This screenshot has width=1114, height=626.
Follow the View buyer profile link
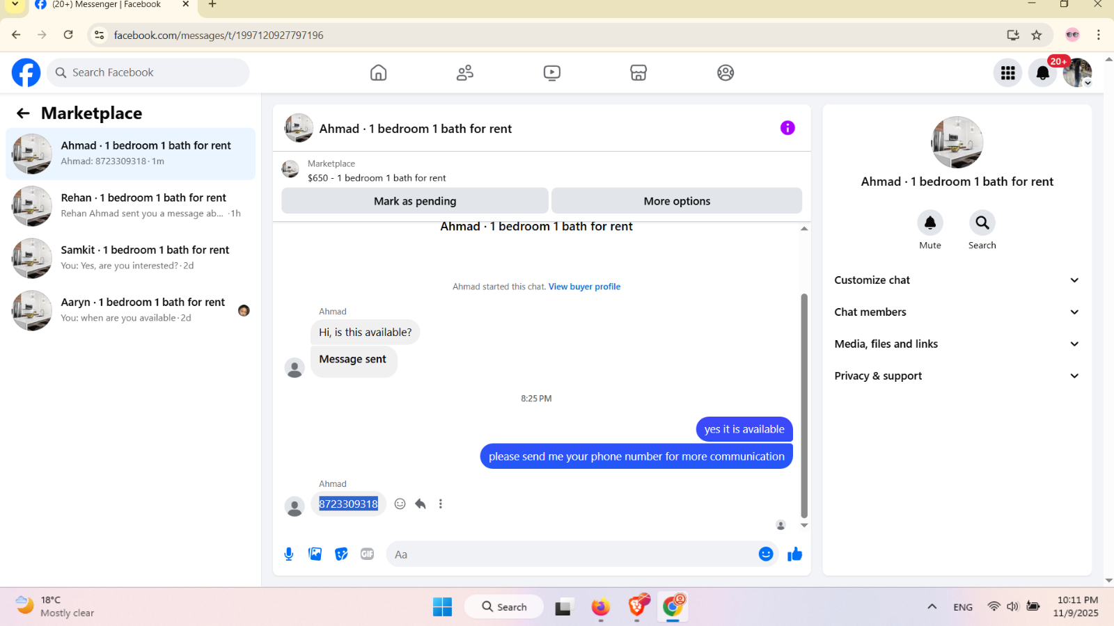pyautogui.click(x=584, y=287)
